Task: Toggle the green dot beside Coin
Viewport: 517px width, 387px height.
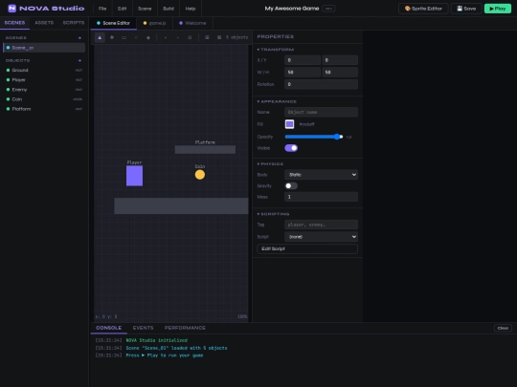Action: [x=8, y=99]
